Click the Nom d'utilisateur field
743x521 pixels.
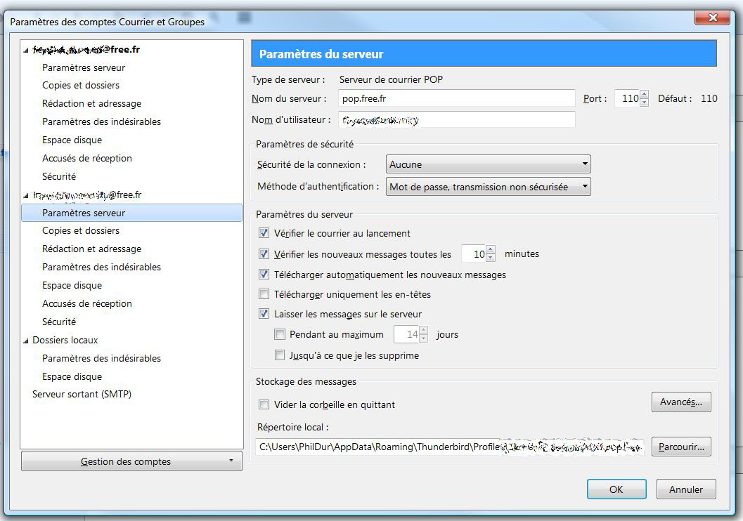(x=457, y=120)
